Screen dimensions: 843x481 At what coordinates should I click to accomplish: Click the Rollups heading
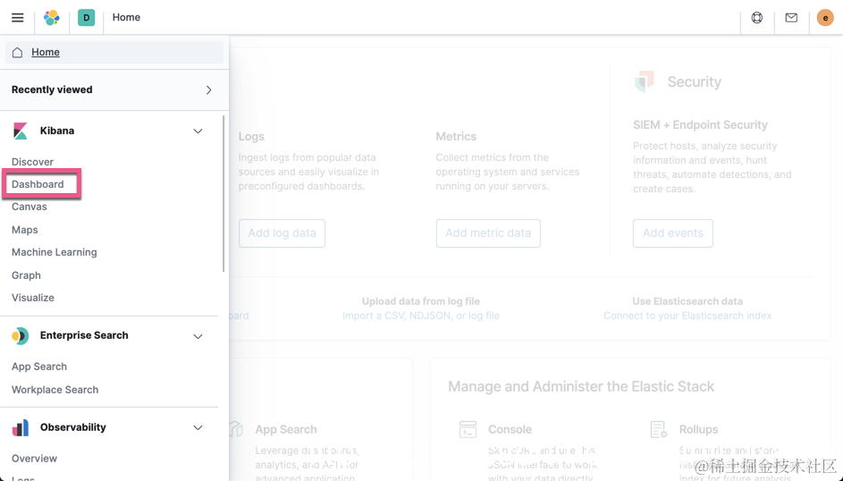(x=698, y=429)
